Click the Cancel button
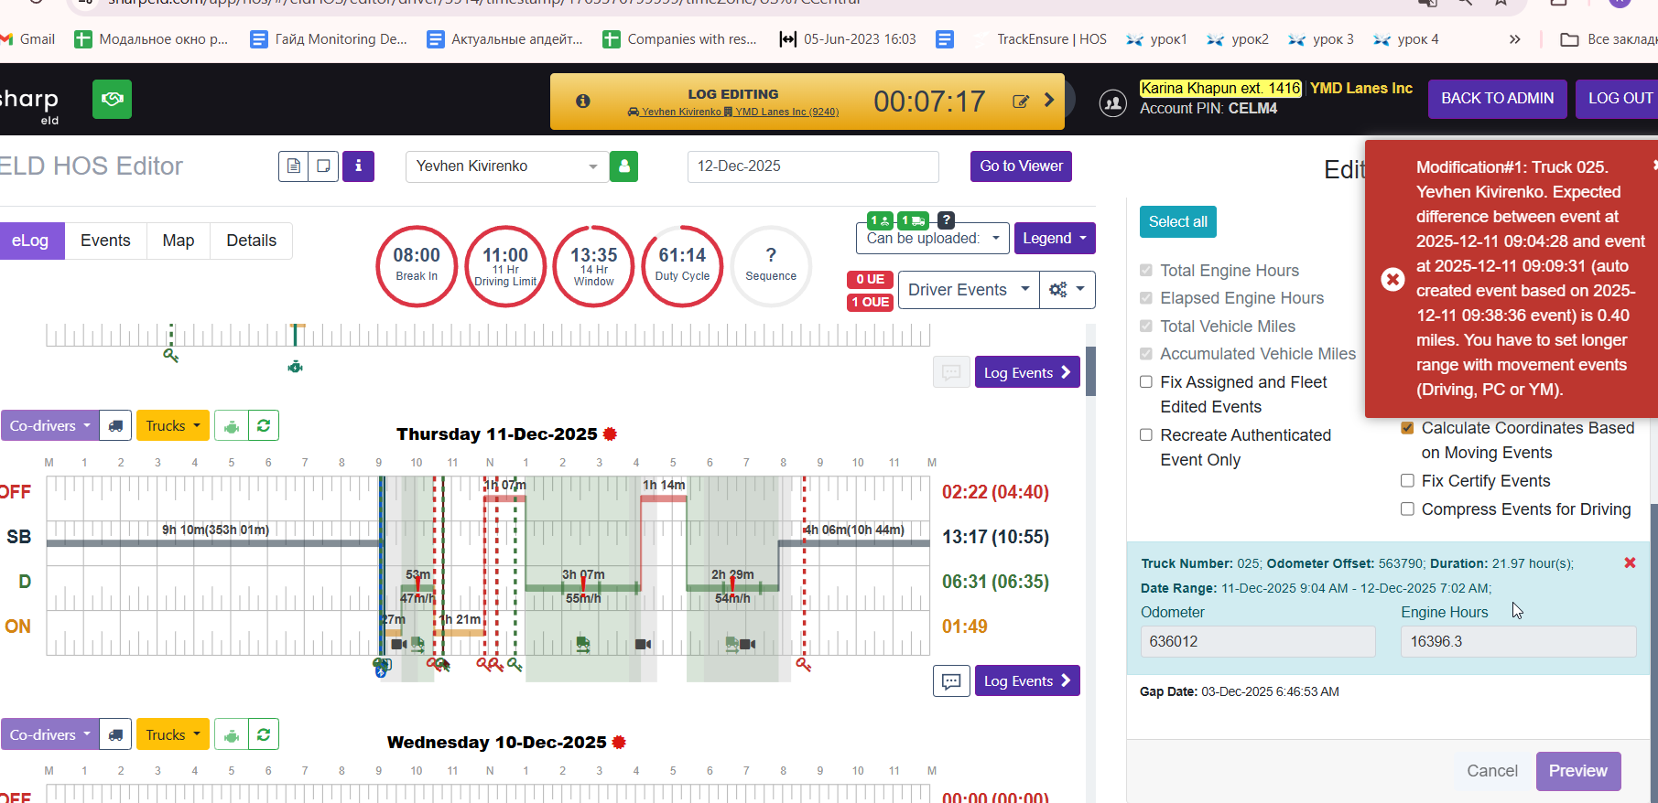1658x803 pixels. (1492, 771)
